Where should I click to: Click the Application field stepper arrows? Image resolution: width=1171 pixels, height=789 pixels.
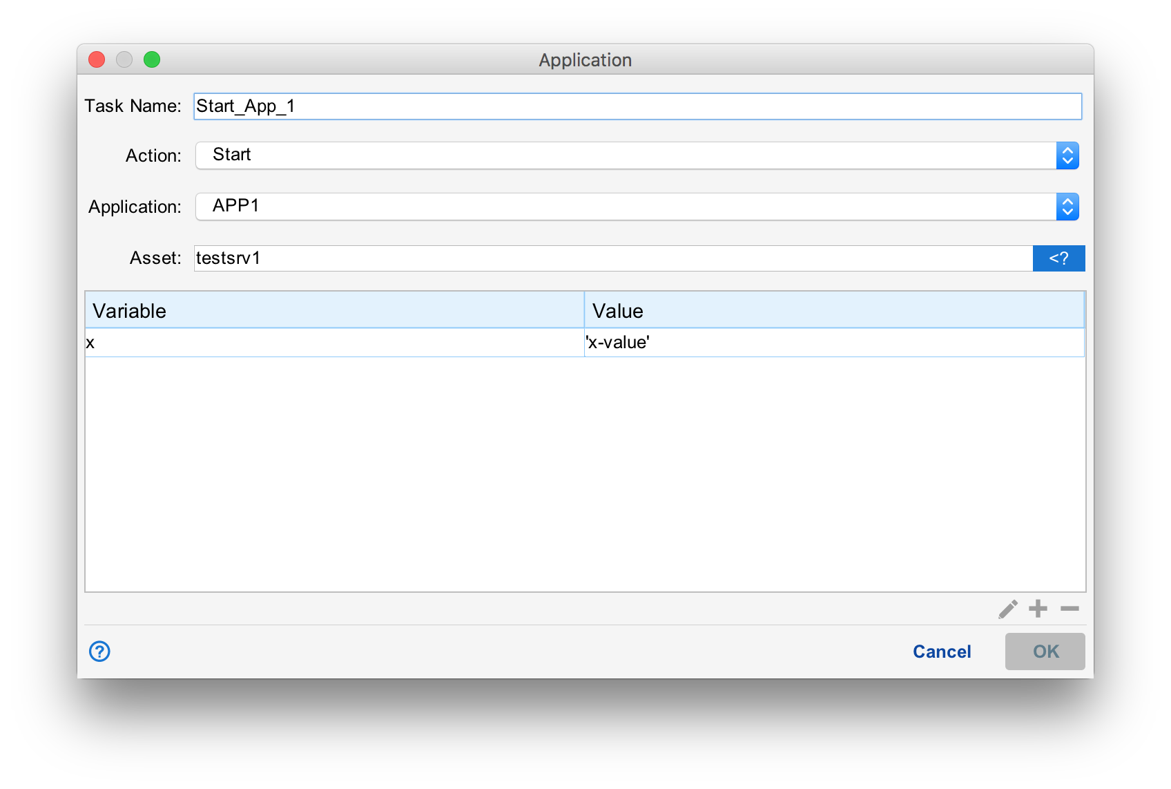point(1067,207)
